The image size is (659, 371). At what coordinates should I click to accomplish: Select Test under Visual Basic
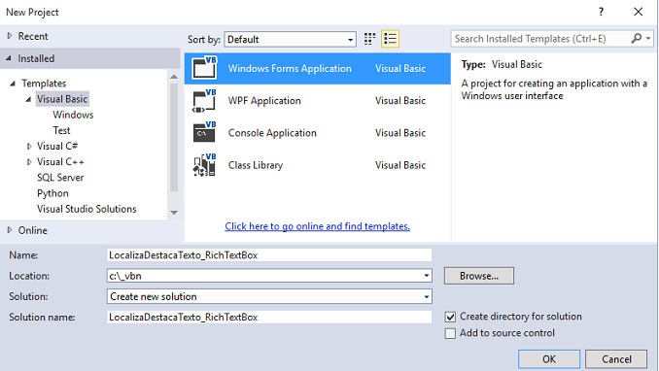pos(61,130)
